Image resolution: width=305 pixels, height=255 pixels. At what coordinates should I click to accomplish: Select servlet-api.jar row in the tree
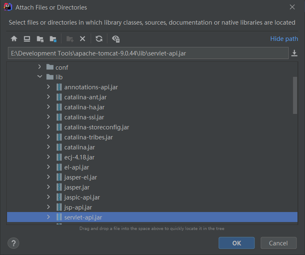(152, 217)
